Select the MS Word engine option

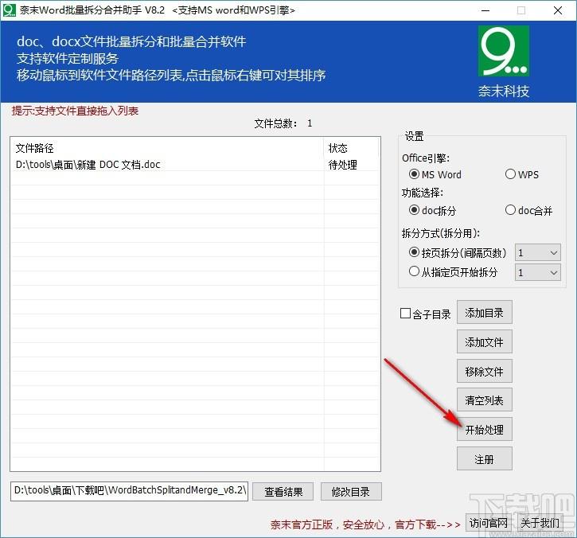tap(435, 174)
